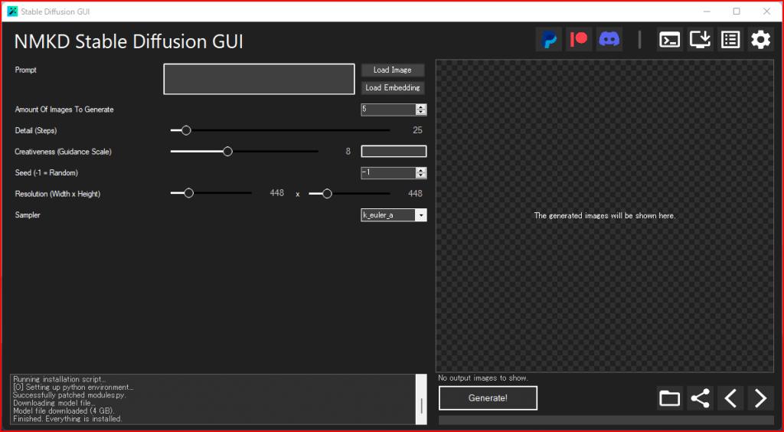Open the command line tools icon
Viewport: 784px width, 432px height.
click(x=670, y=39)
